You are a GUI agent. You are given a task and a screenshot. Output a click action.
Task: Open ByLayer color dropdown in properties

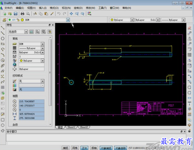tap(42, 61)
